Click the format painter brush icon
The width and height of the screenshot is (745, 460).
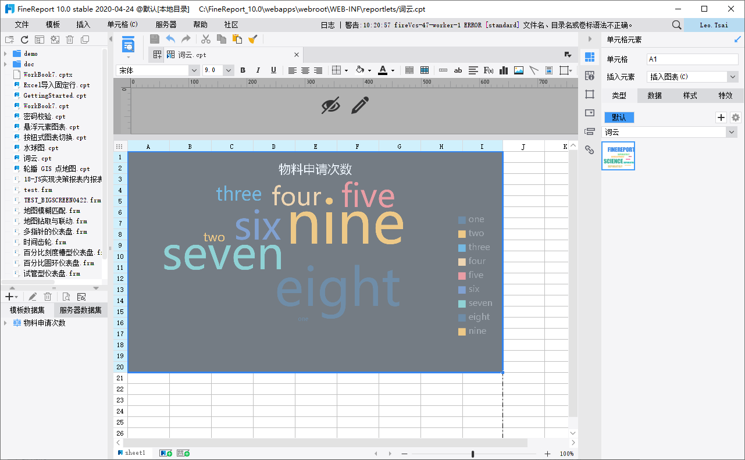(252, 39)
